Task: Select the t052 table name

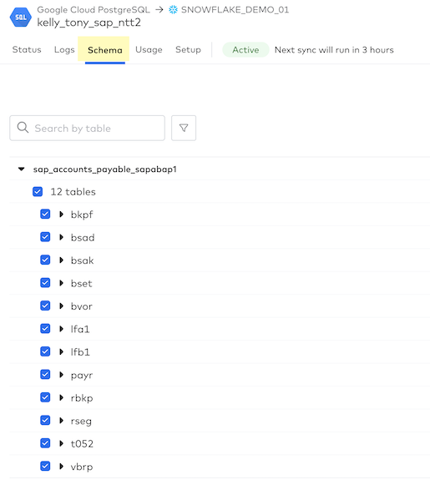Action: [82, 443]
